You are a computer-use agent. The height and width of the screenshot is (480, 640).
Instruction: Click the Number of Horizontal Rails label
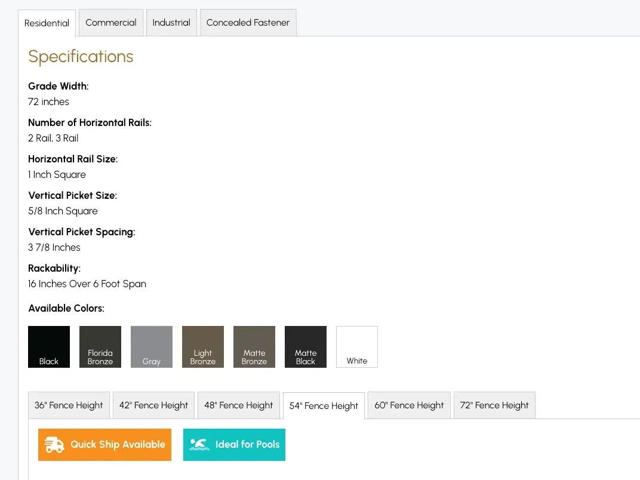90,122
